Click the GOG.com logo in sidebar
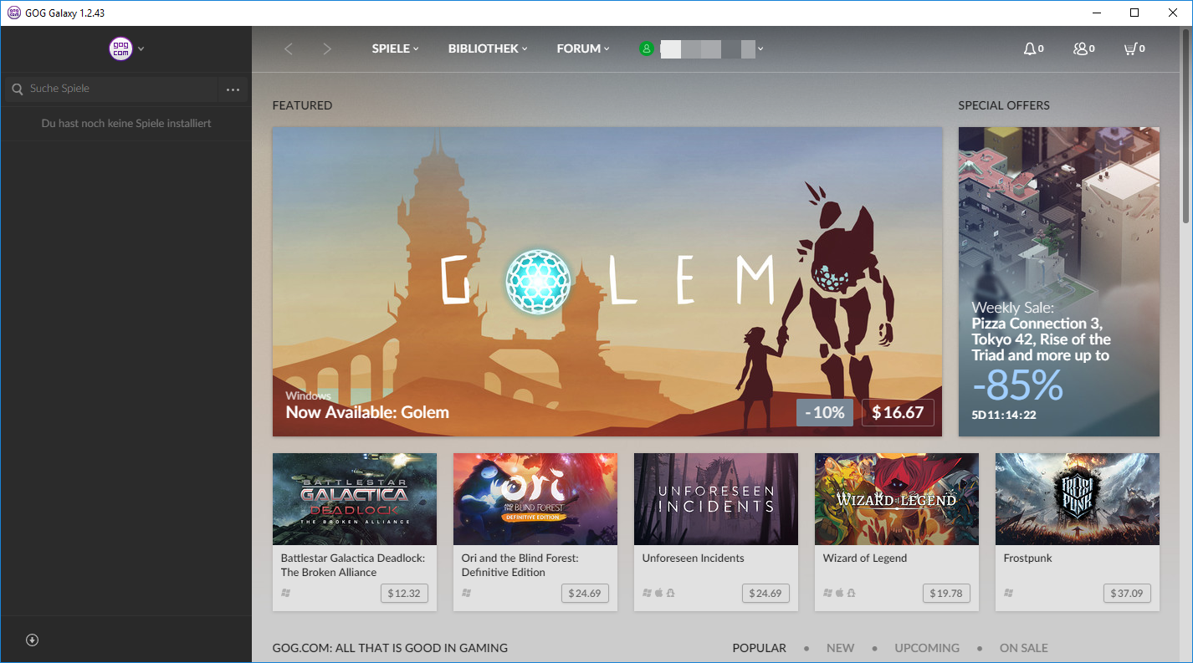1193x663 pixels. 120,48
